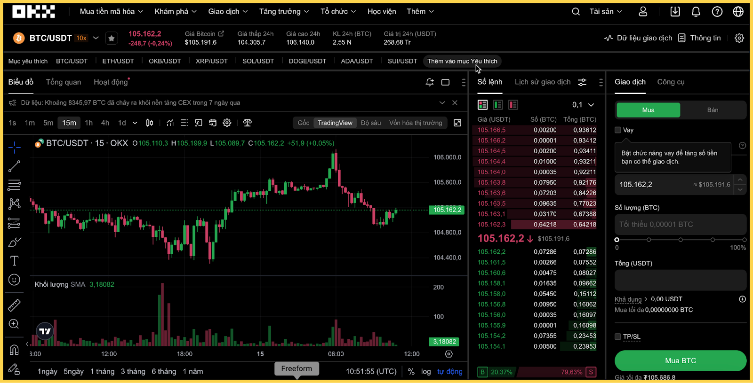753x383 pixels.
Task: Expand the chart to fullscreen
Action: [x=457, y=123]
